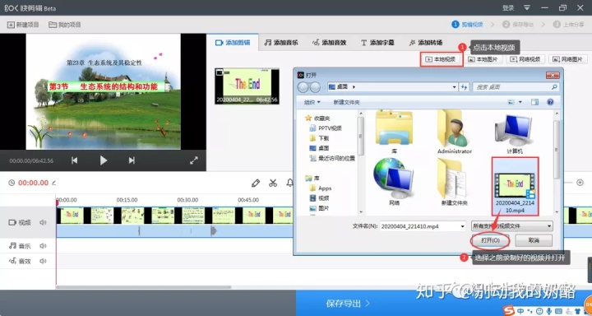Select 20200404_221410.mp4 video file
The width and height of the screenshot is (592, 316).
[x=515, y=187]
